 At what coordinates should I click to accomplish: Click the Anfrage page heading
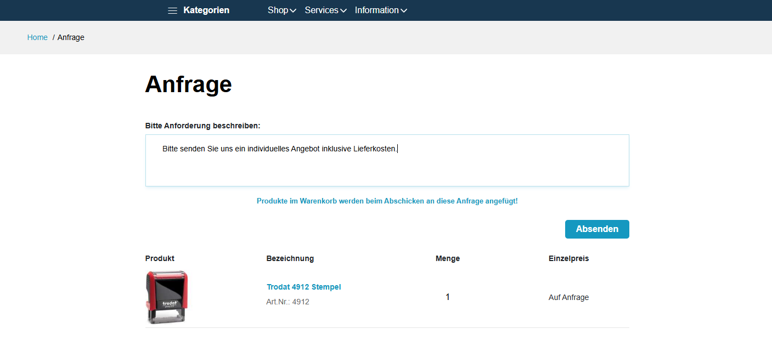tap(188, 84)
